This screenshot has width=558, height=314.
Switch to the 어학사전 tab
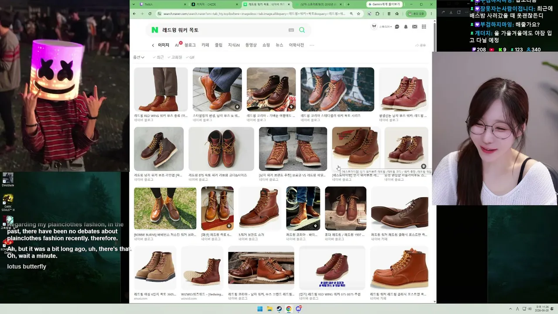296,45
